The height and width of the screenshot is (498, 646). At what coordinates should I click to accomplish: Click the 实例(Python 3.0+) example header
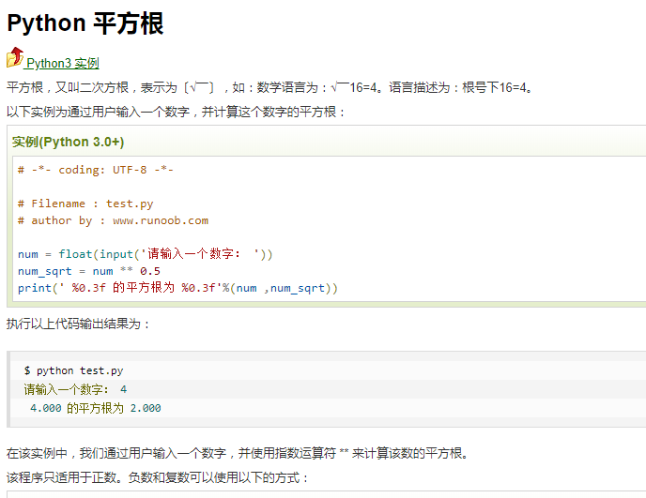(x=68, y=142)
